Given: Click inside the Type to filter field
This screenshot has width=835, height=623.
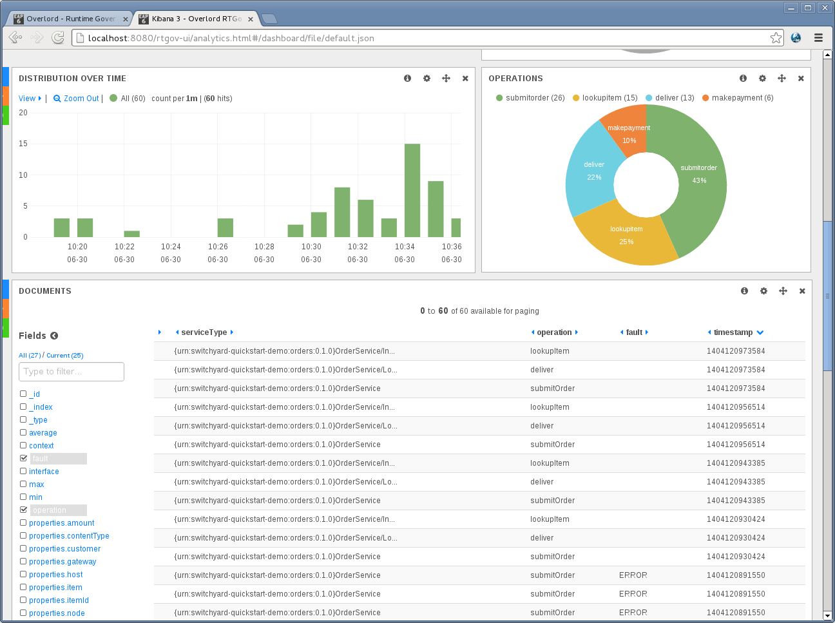Looking at the screenshot, I should coord(71,372).
